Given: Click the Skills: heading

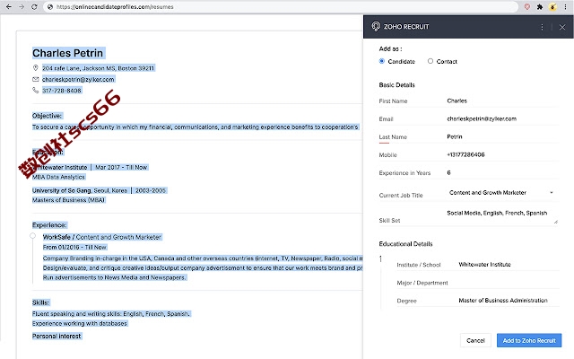Looking at the screenshot, I should [x=40, y=302].
